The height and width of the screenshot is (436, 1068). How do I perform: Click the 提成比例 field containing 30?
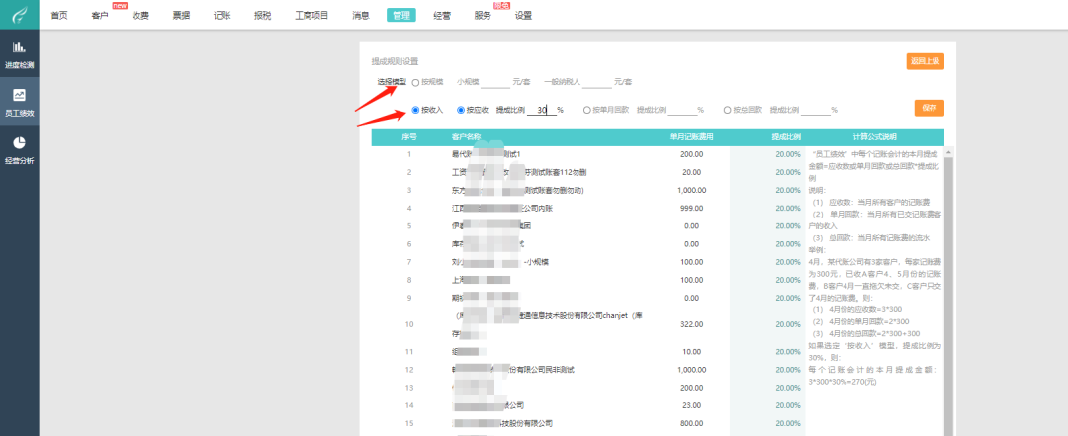[539, 110]
